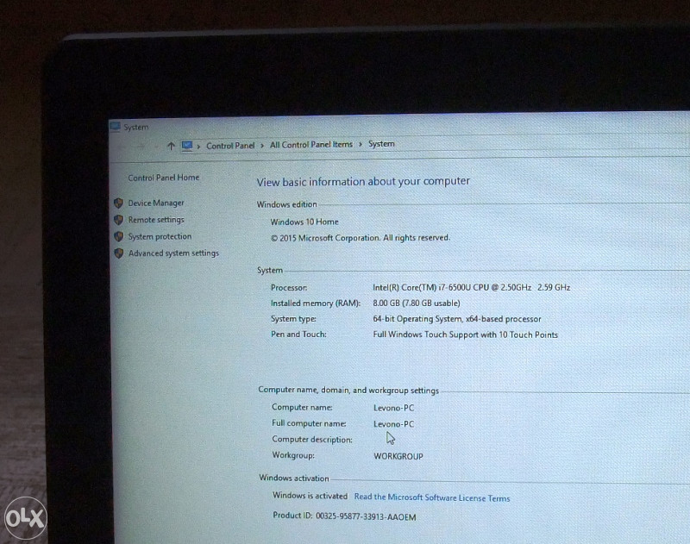The height and width of the screenshot is (544, 690).
Task: Click the 'Windows is activated' status text
Action: 310,496
